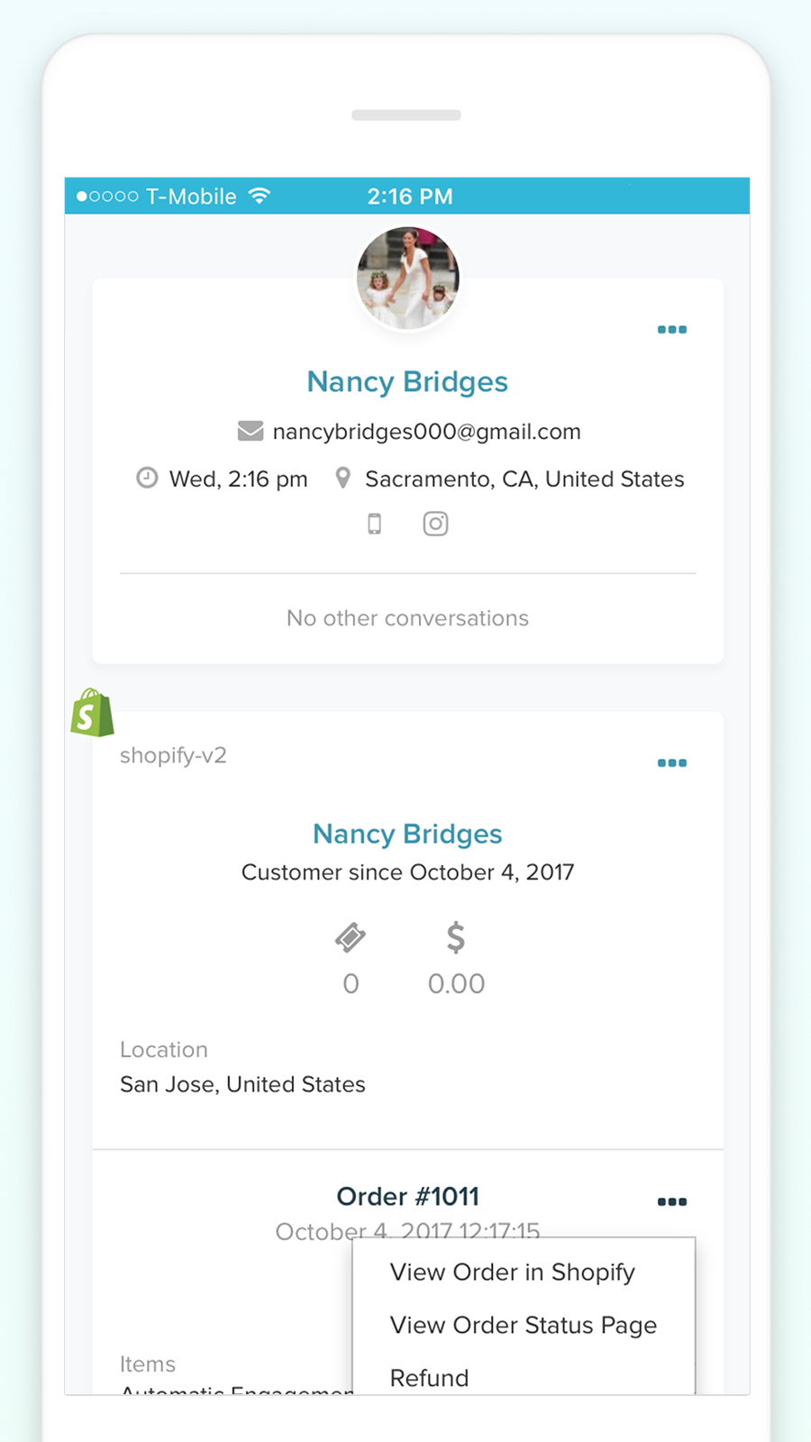Screen dimensions: 811x1442
Task: Toggle the Order #1011 three-dot menu
Action: coord(672,1202)
